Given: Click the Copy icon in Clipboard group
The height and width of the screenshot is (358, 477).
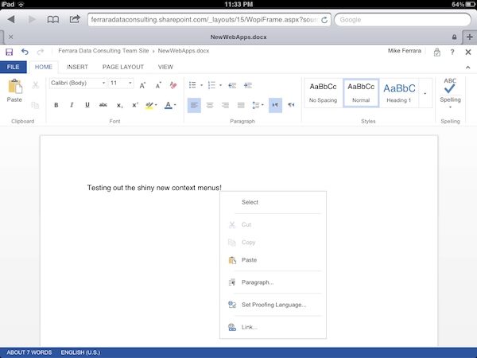Looking at the screenshot, I should click(35, 105).
